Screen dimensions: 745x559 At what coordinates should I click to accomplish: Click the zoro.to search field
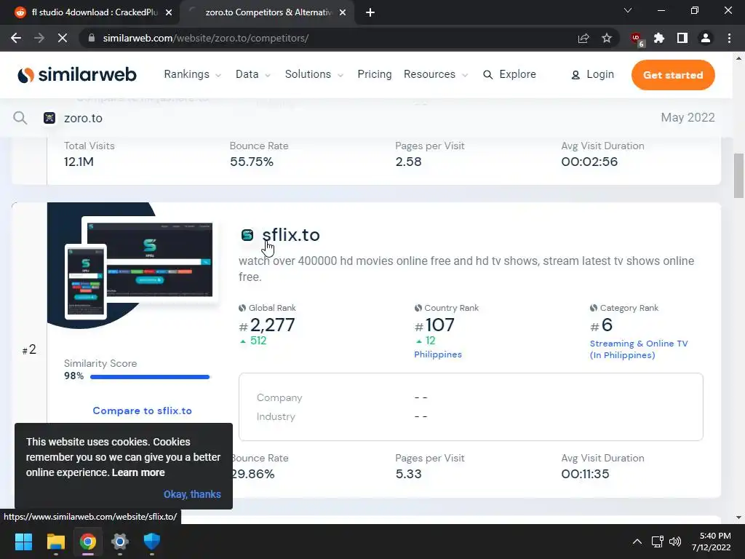point(83,118)
